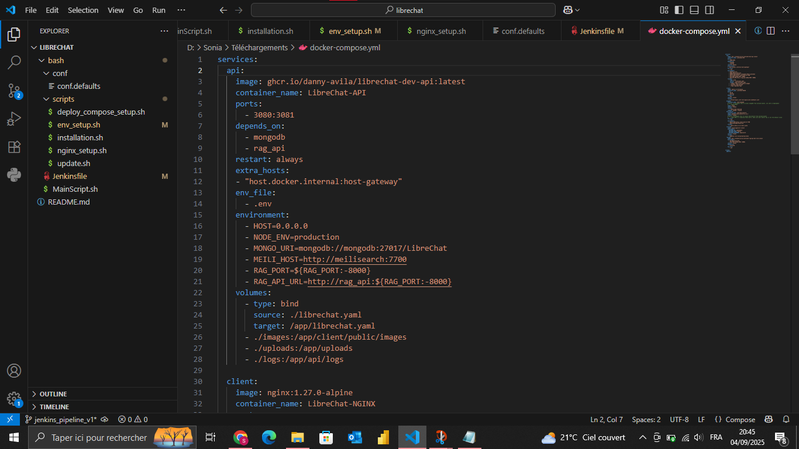Image resolution: width=799 pixels, height=449 pixels.
Task: Split the editor right
Action: pyautogui.click(x=770, y=31)
